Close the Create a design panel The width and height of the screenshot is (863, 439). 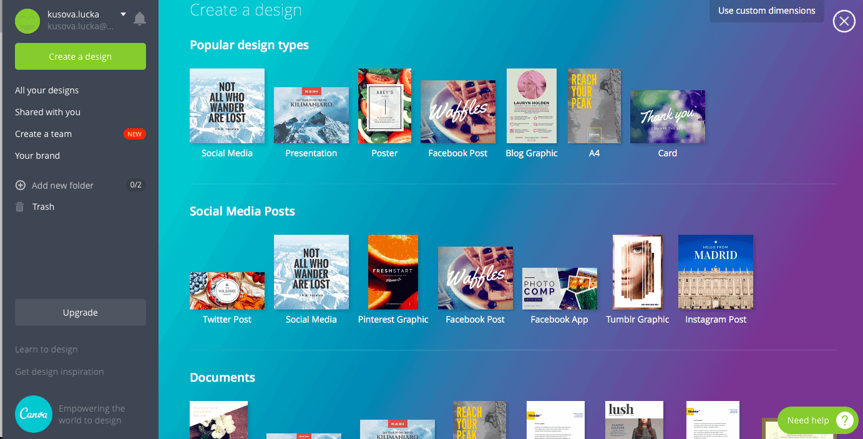pos(844,22)
